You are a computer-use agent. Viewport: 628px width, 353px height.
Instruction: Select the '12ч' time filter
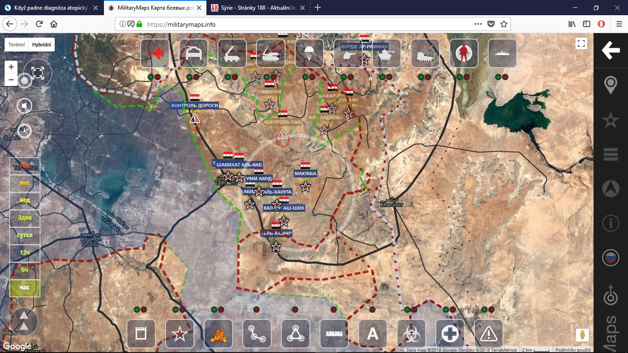point(25,253)
